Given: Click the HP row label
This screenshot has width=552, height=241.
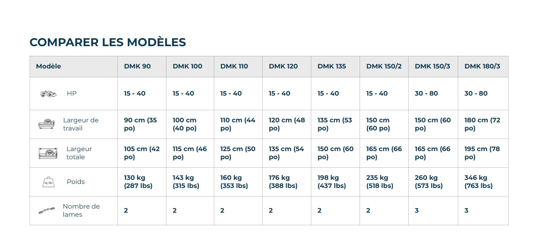Looking at the screenshot, I should [x=72, y=94].
